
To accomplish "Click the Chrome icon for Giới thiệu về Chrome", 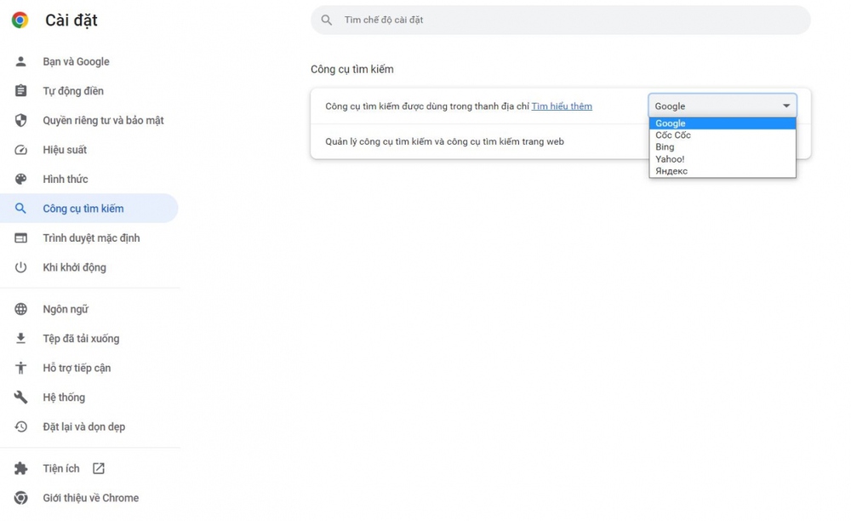I will (20, 498).
